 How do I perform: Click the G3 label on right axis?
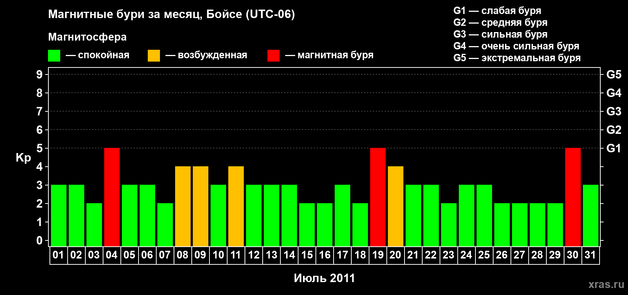614,112
